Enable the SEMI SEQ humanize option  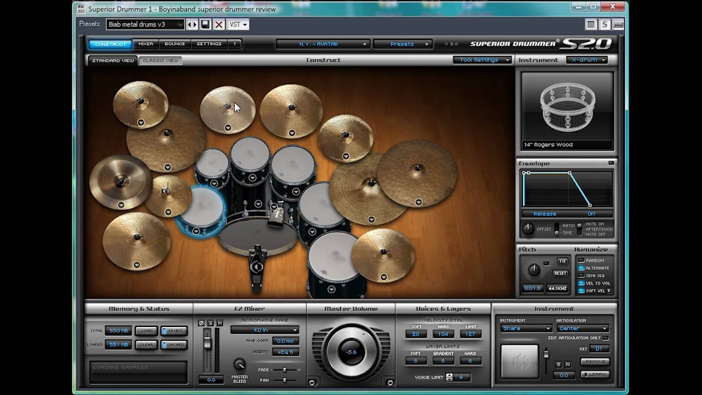tap(581, 276)
